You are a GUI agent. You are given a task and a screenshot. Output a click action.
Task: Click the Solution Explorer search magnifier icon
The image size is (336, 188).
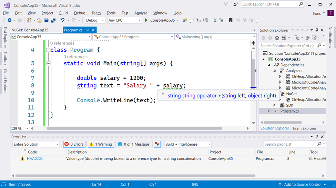(319, 45)
